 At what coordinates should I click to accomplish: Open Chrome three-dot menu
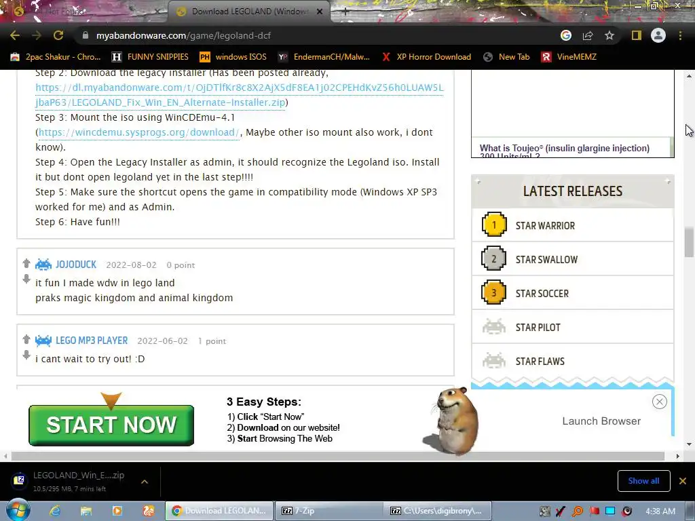pyautogui.click(x=680, y=35)
